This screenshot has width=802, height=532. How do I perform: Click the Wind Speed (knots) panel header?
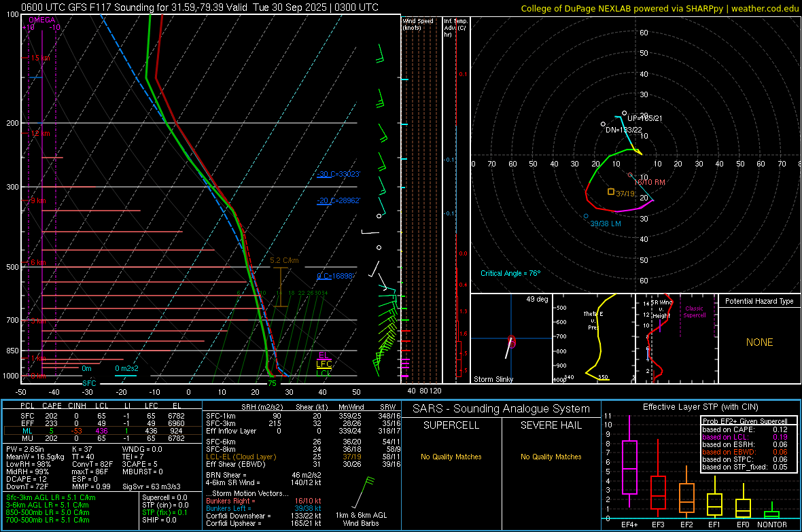[418, 24]
